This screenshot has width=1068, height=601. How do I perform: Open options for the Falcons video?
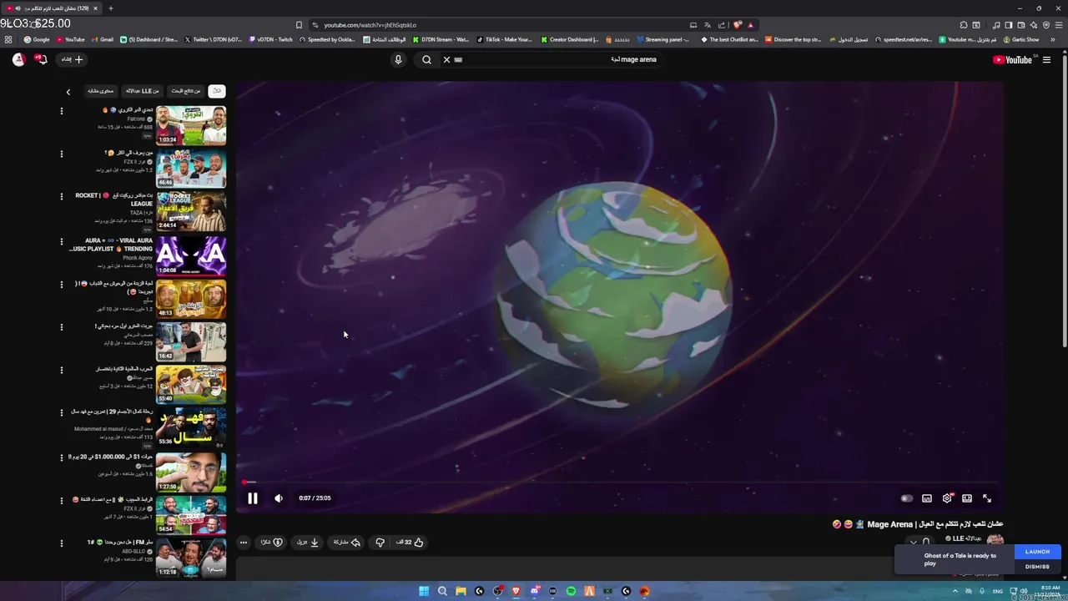(61, 110)
